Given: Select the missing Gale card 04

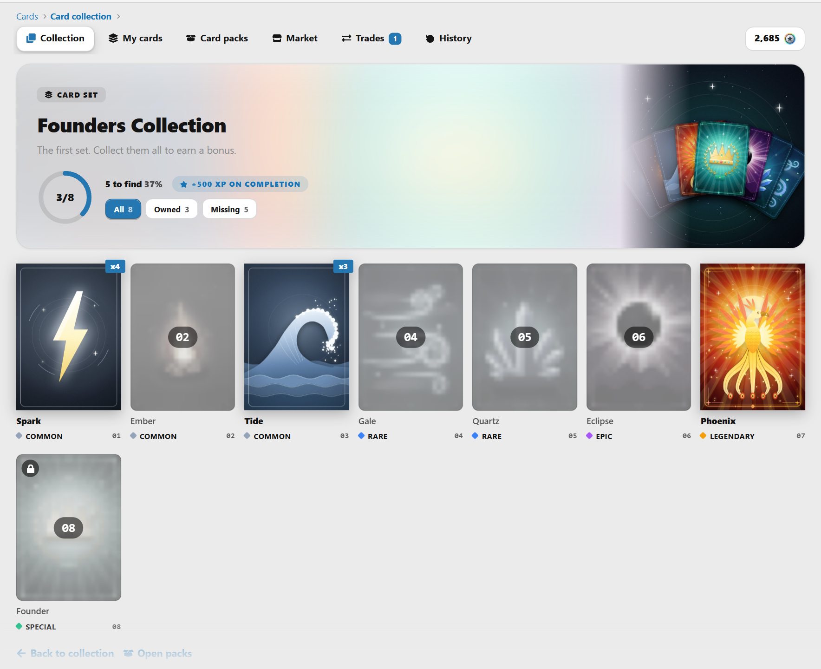Looking at the screenshot, I should pyautogui.click(x=410, y=337).
